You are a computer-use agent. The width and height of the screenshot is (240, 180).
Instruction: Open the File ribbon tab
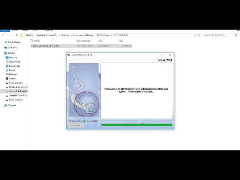coord(5,30)
